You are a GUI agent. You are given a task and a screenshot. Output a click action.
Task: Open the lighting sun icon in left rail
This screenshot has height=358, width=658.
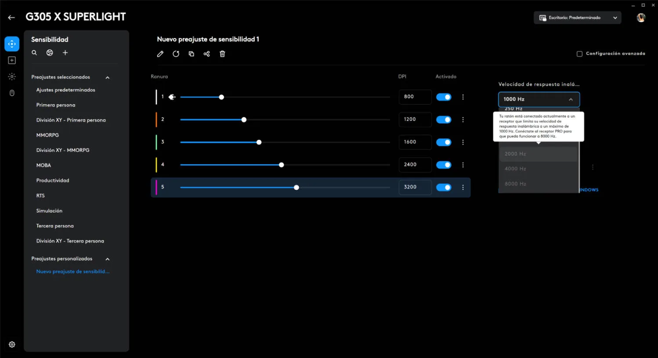12,76
